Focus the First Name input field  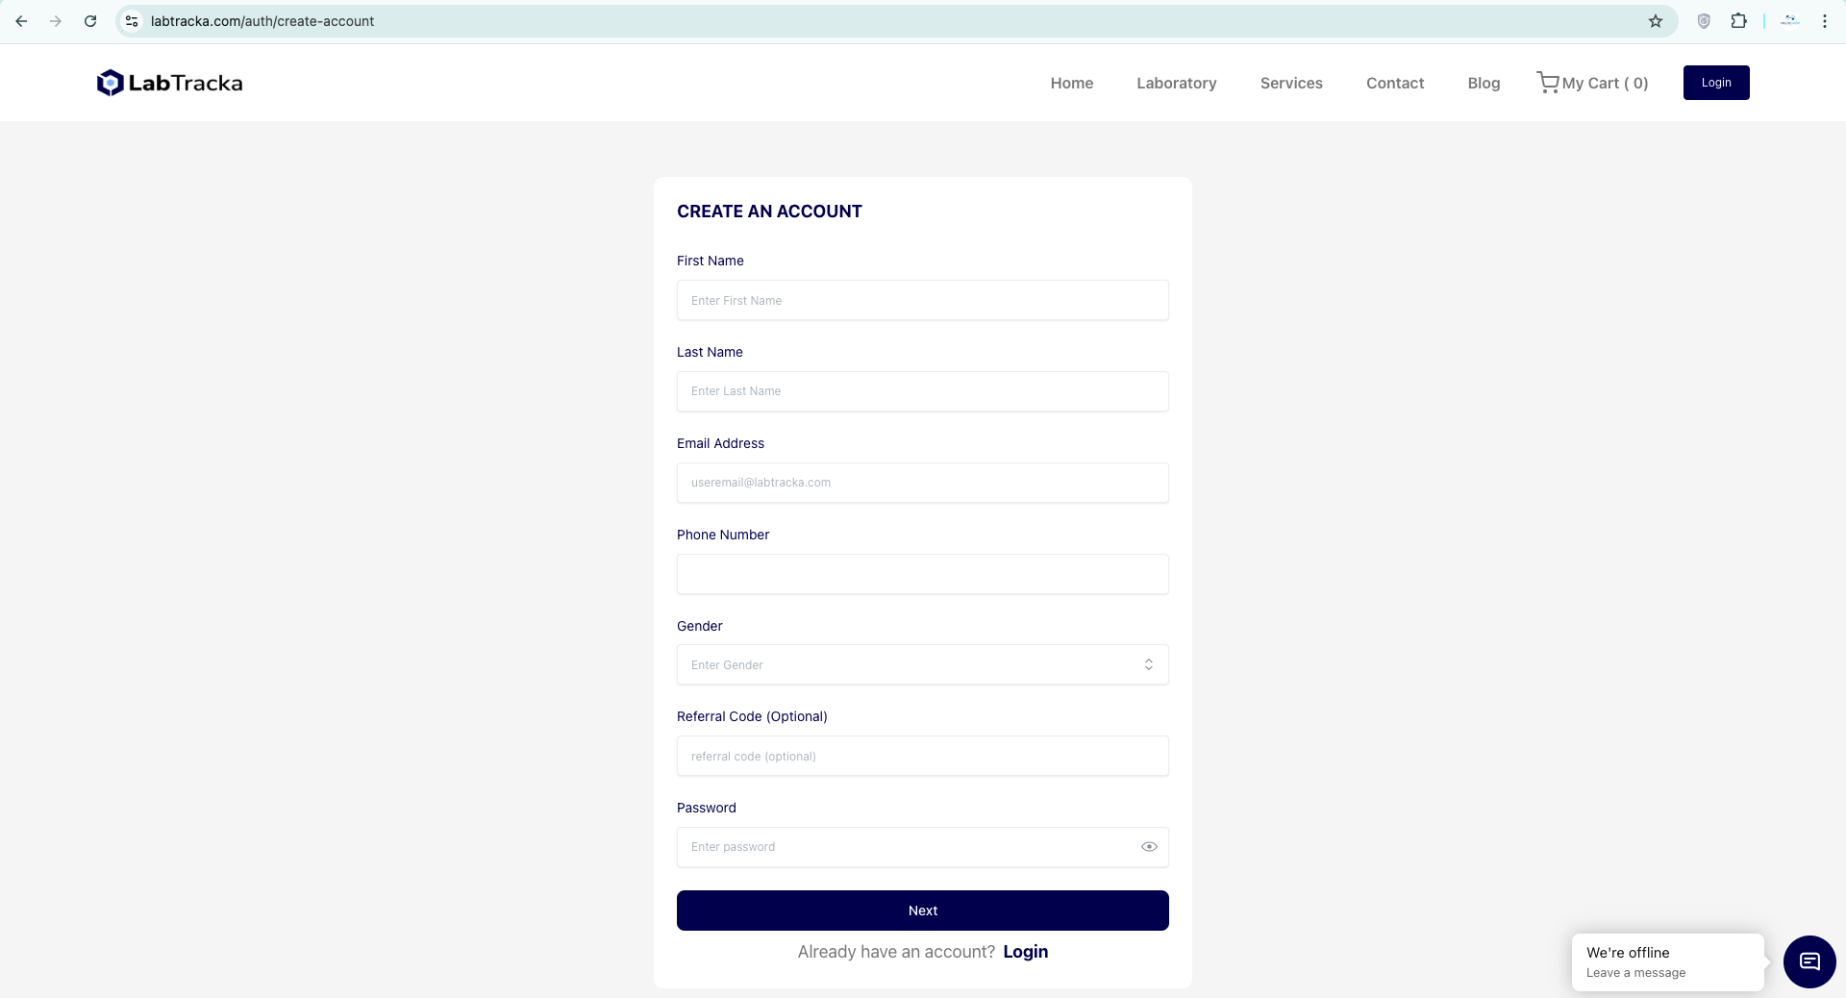[x=922, y=300]
